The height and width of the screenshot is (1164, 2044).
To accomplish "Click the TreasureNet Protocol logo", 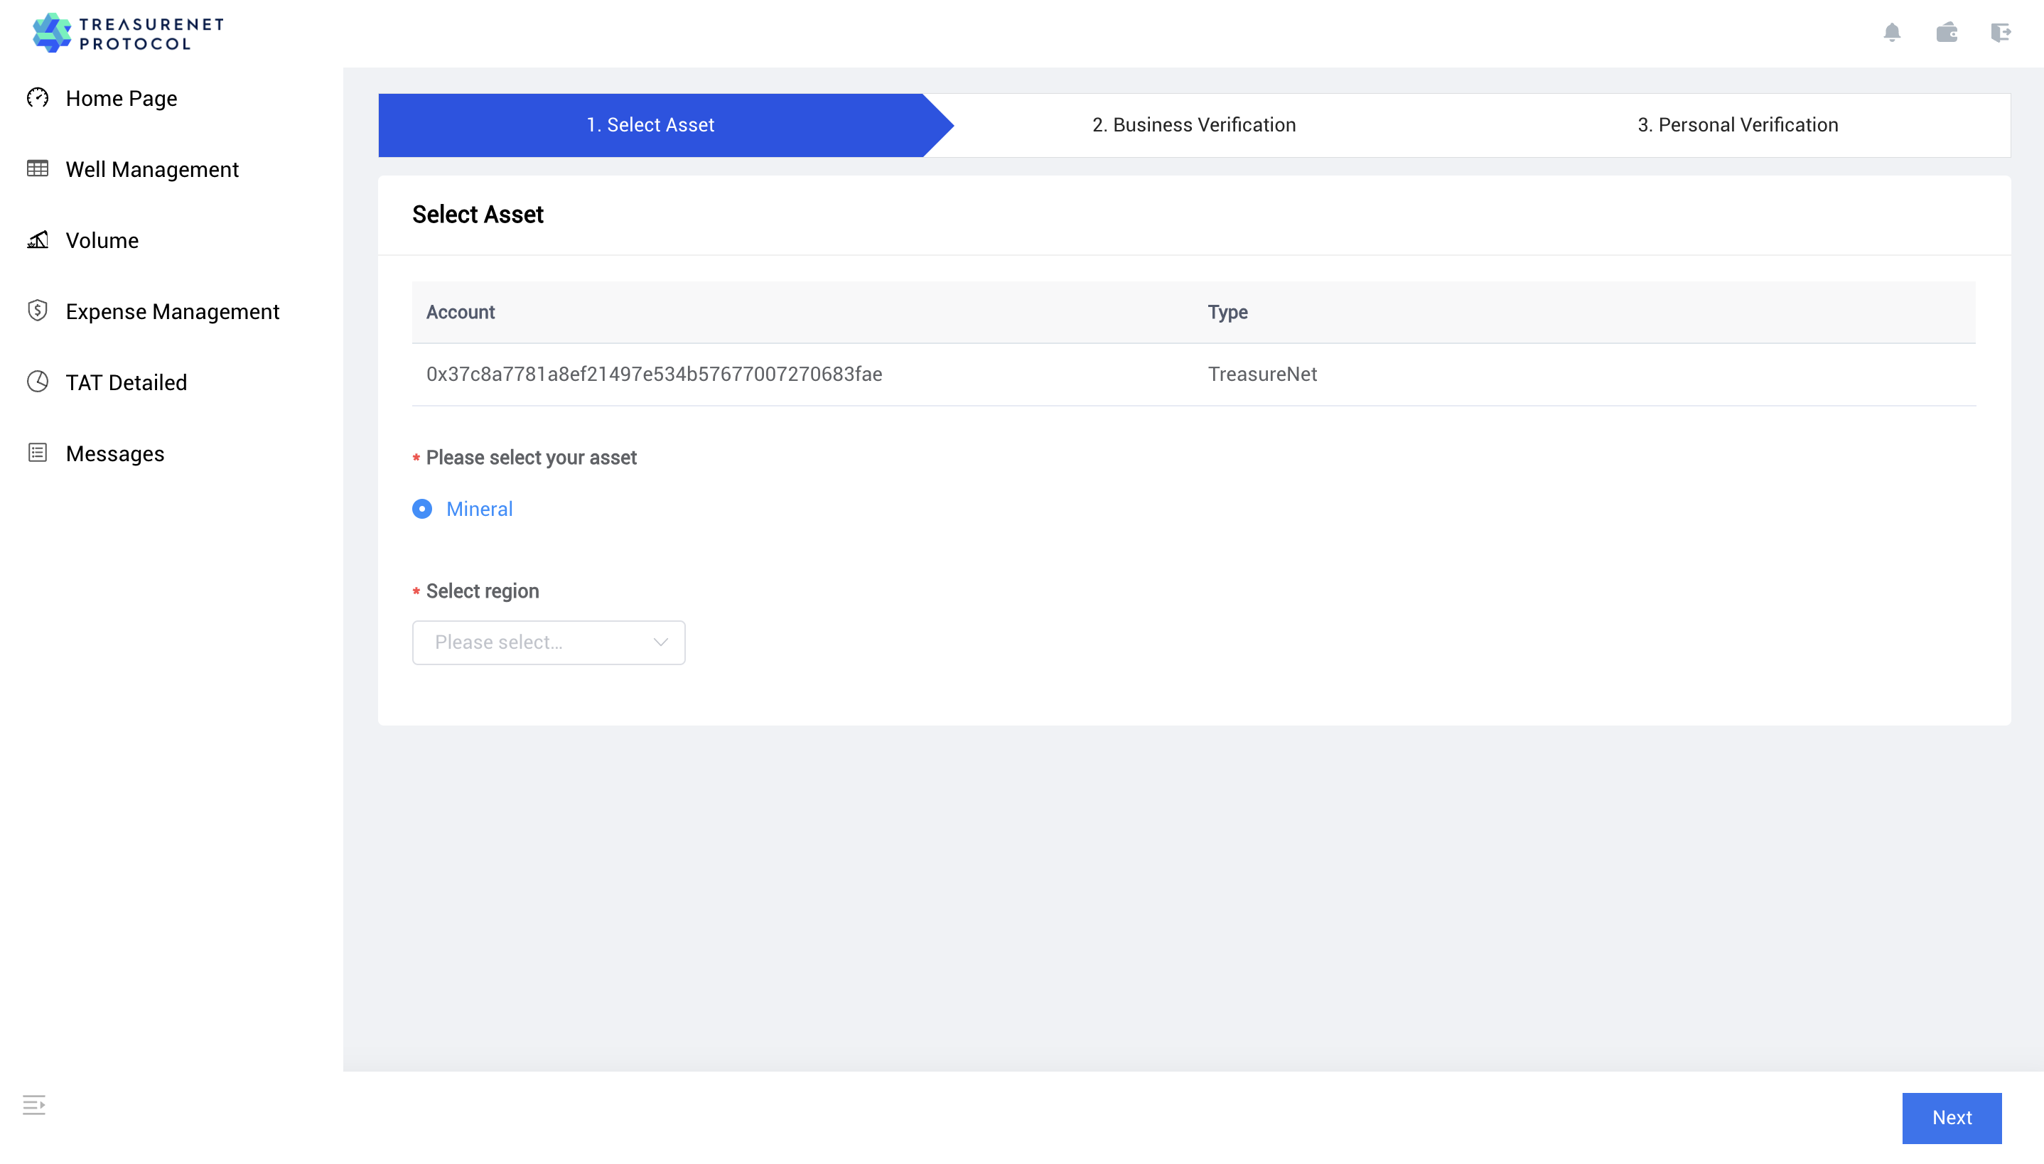I will [128, 33].
